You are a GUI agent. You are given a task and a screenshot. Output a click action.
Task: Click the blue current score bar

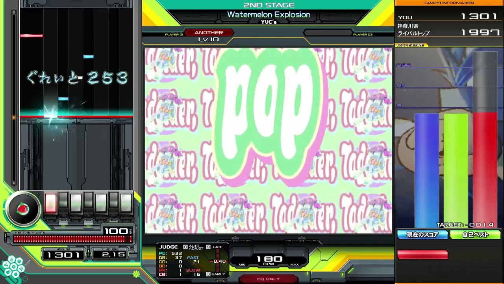tap(426, 171)
